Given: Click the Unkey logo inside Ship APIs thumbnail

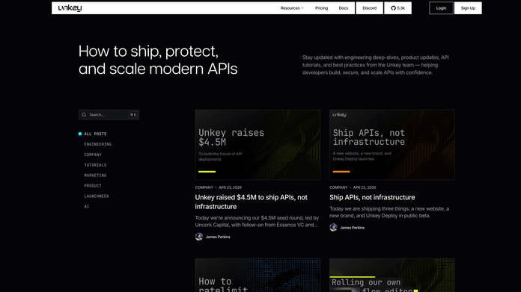Looking at the screenshot, I should pyautogui.click(x=340, y=115).
